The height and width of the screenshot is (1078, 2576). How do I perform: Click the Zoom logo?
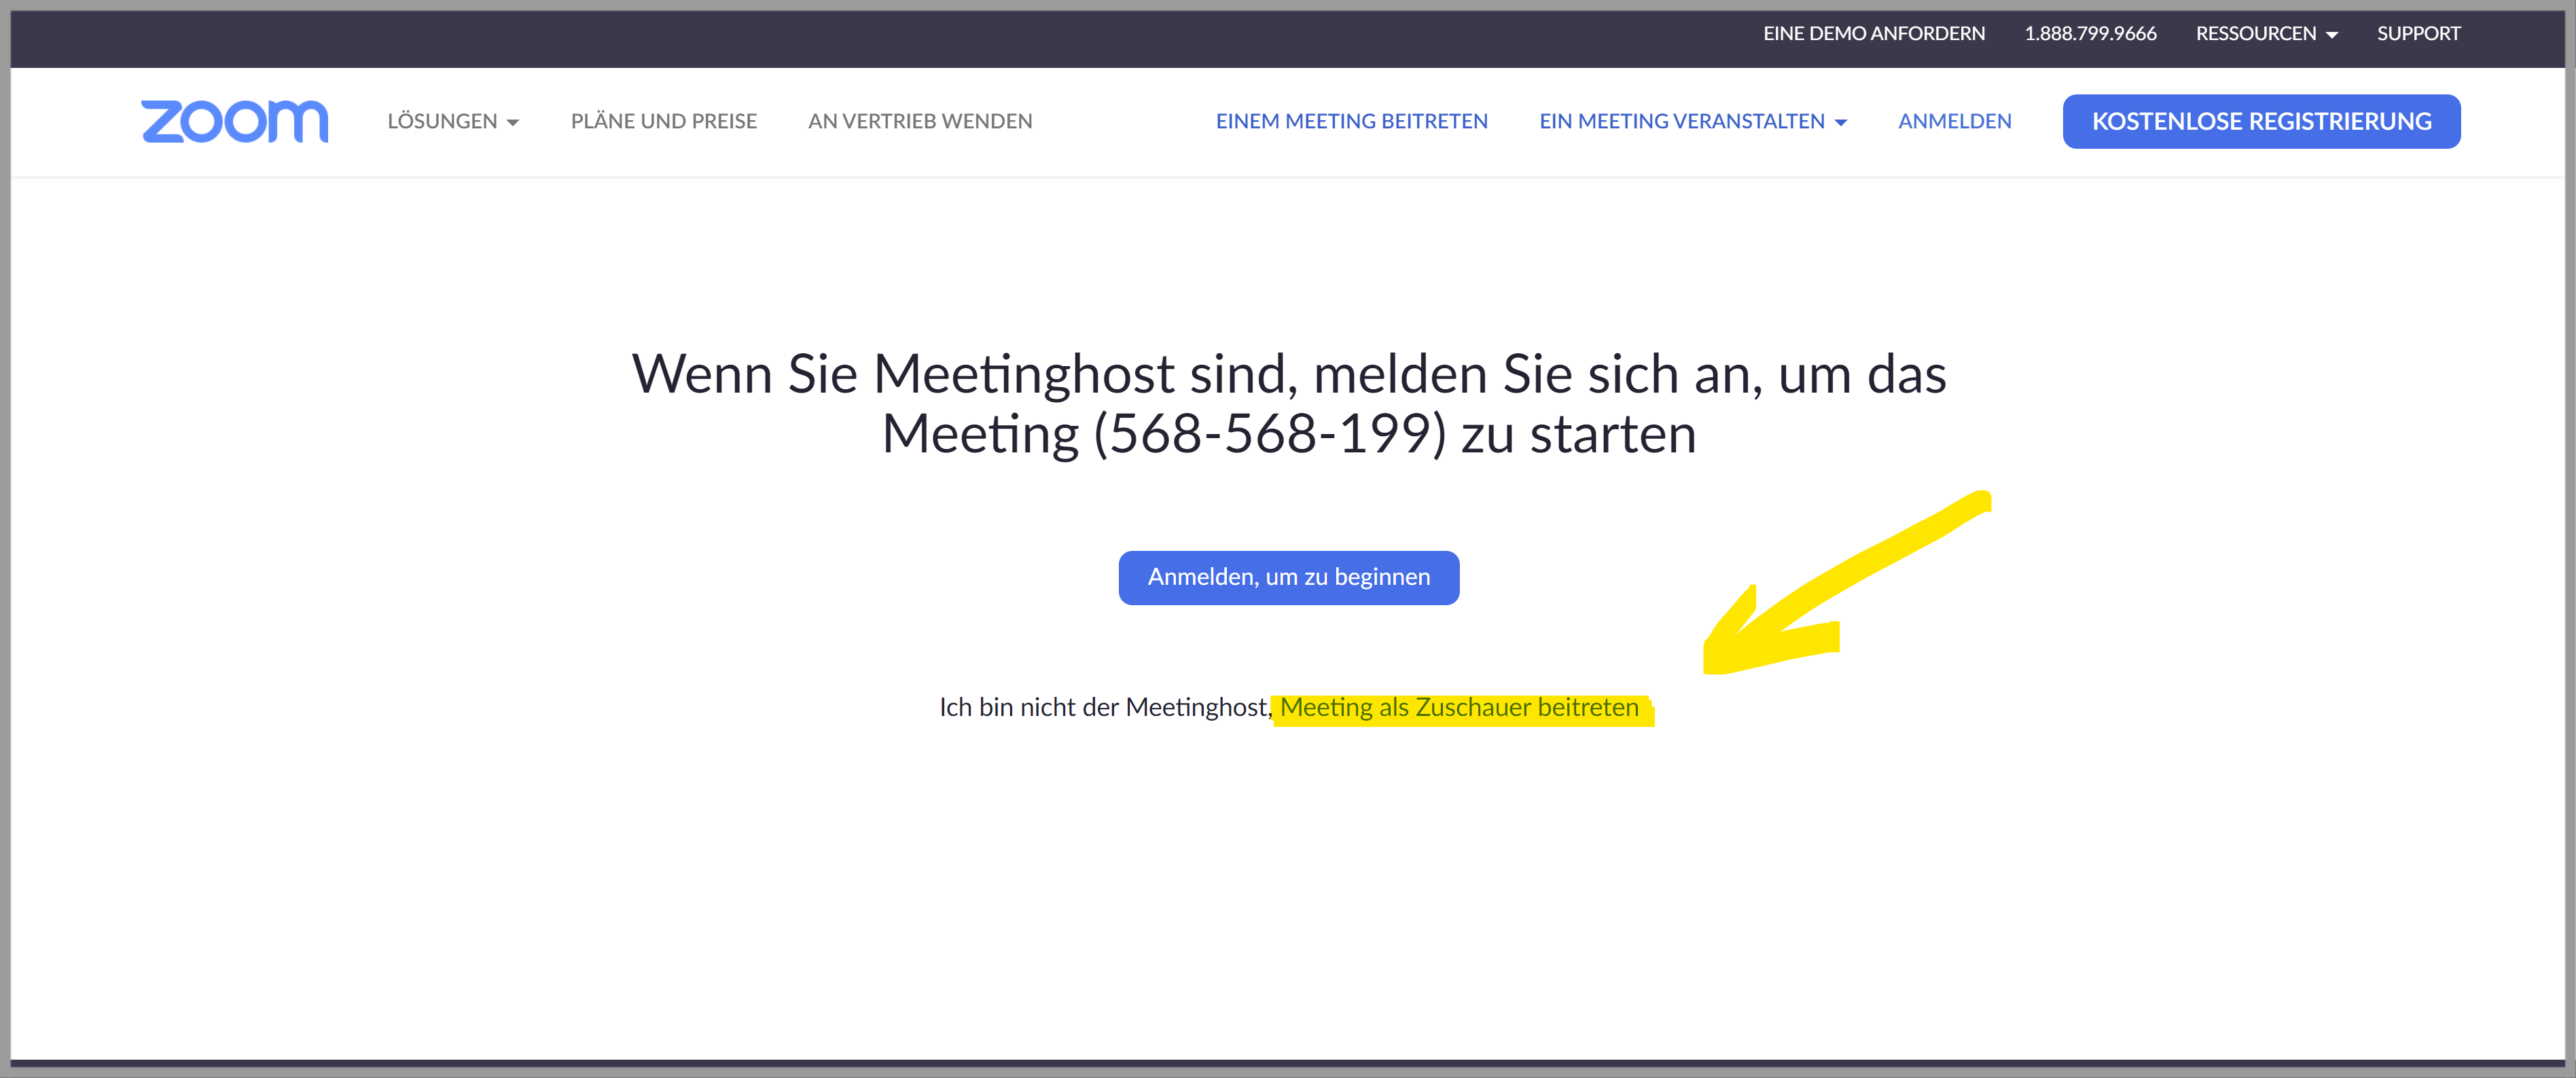(234, 121)
